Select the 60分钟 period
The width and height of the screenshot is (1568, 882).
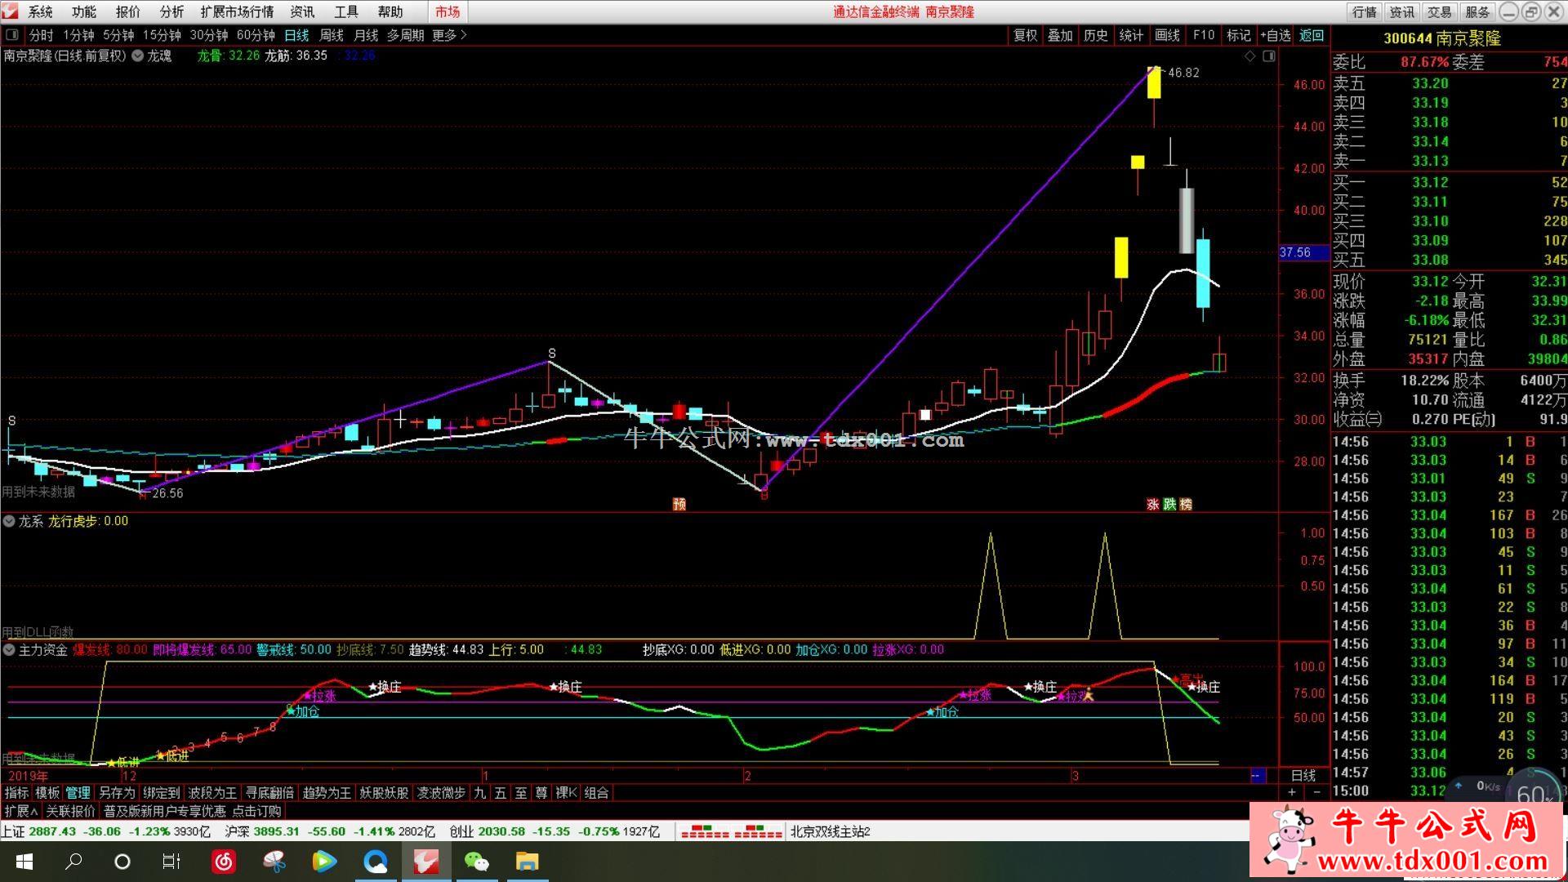256,35
